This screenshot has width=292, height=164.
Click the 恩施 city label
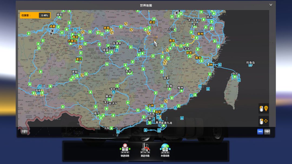tap(107, 28)
